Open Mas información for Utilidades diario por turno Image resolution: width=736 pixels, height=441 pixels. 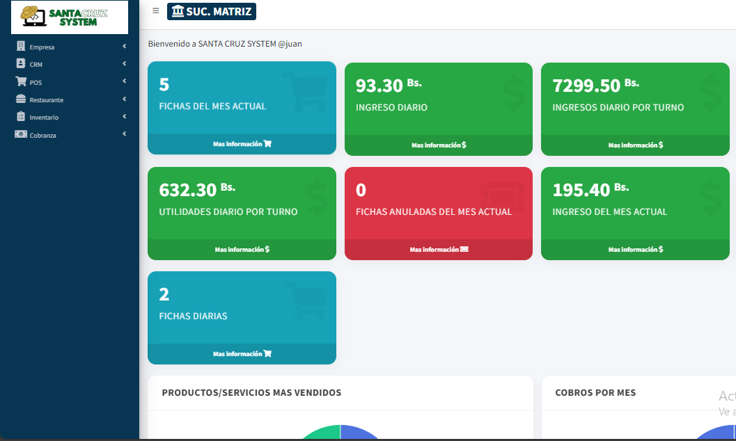[x=242, y=249]
